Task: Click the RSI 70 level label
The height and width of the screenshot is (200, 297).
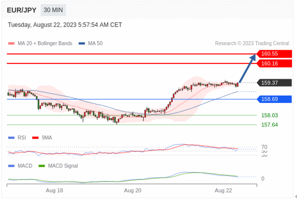Action: (x=264, y=147)
